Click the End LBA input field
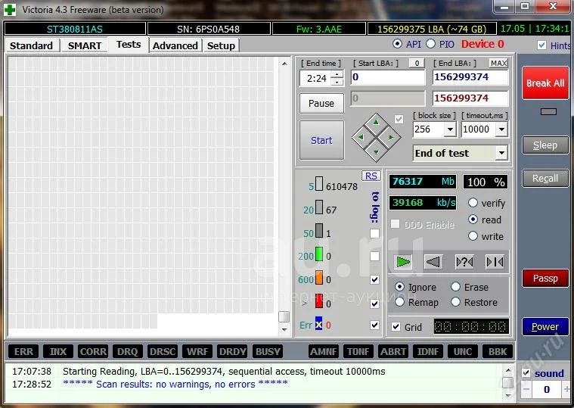 (470, 77)
